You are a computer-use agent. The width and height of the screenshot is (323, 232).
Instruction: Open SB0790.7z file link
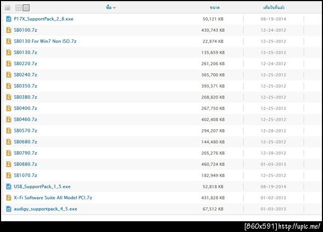point(25,153)
